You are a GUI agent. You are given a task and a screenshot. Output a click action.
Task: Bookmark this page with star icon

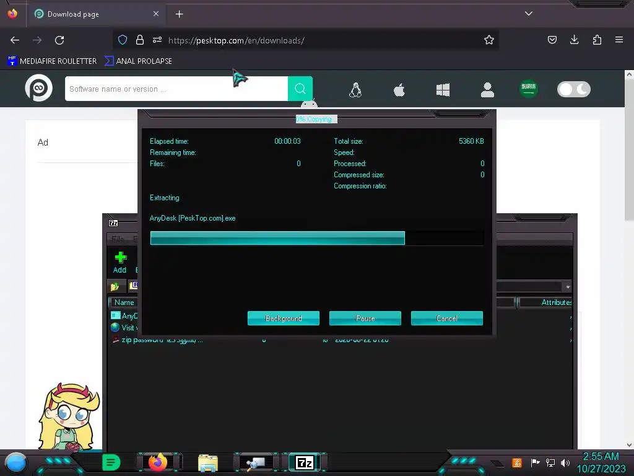coord(489,40)
